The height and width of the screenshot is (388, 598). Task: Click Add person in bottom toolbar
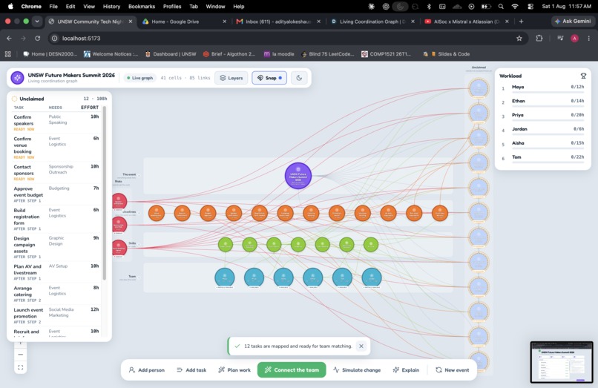click(146, 369)
